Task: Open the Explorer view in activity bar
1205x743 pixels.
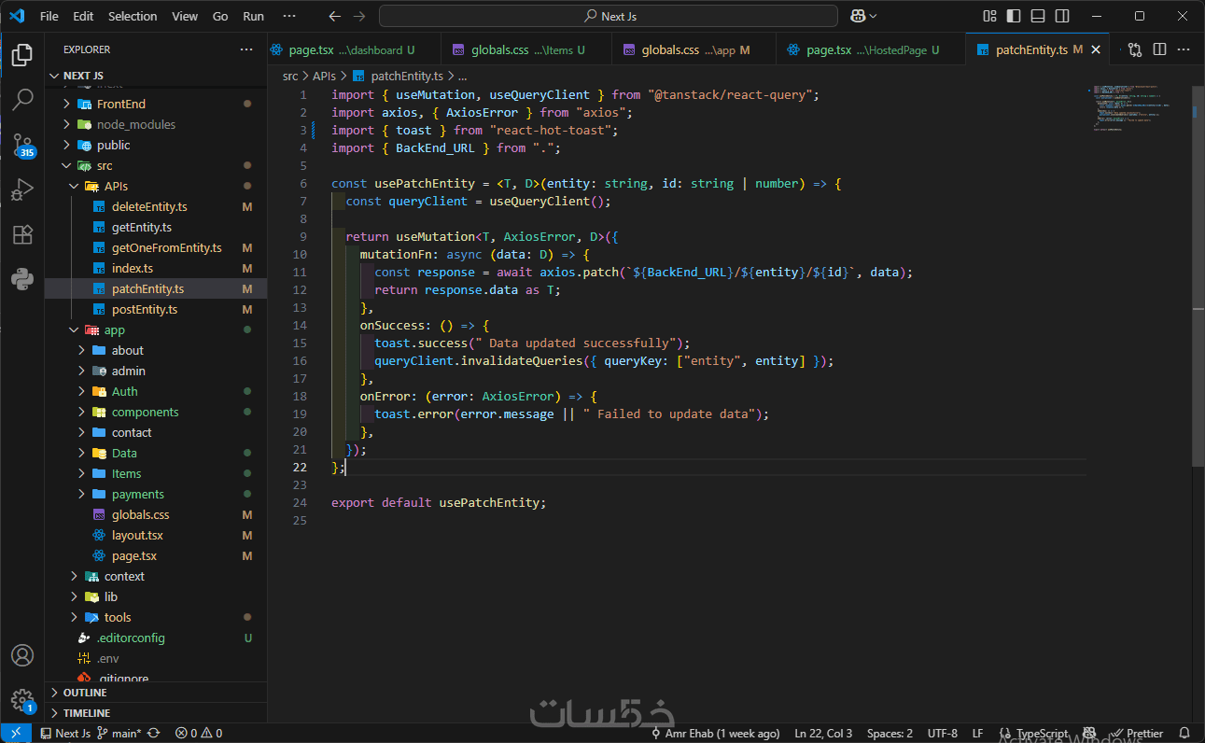Action: click(x=22, y=54)
